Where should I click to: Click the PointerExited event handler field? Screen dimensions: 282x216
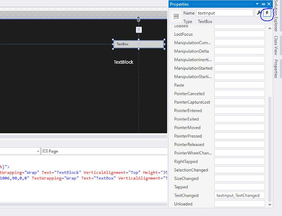point(240,119)
